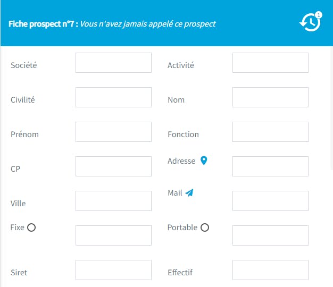This screenshot has width=333, height=287.
Task: Select the Portable radio button
Action: [x=205, y=227]
